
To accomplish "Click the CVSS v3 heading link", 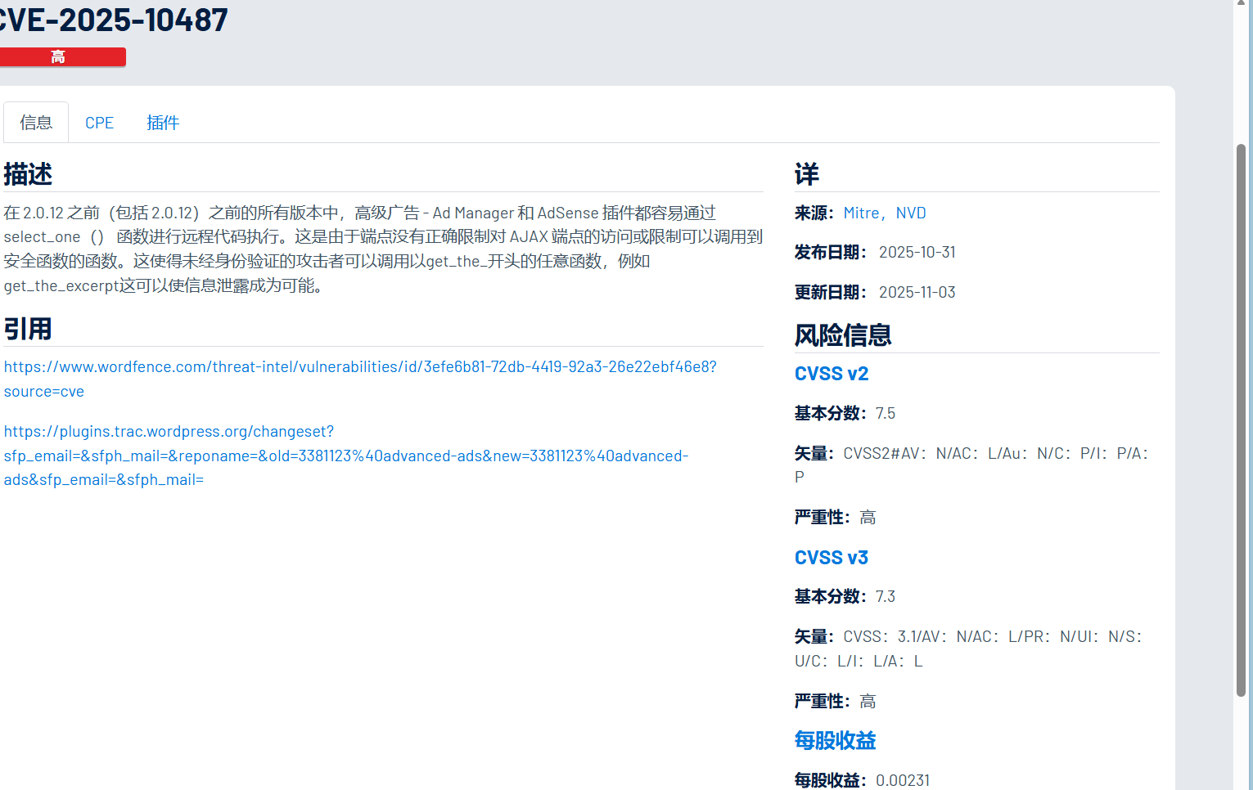I will pos(831,557).
